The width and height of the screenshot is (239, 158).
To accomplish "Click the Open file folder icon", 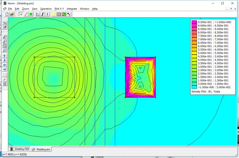I will [12, 14].
